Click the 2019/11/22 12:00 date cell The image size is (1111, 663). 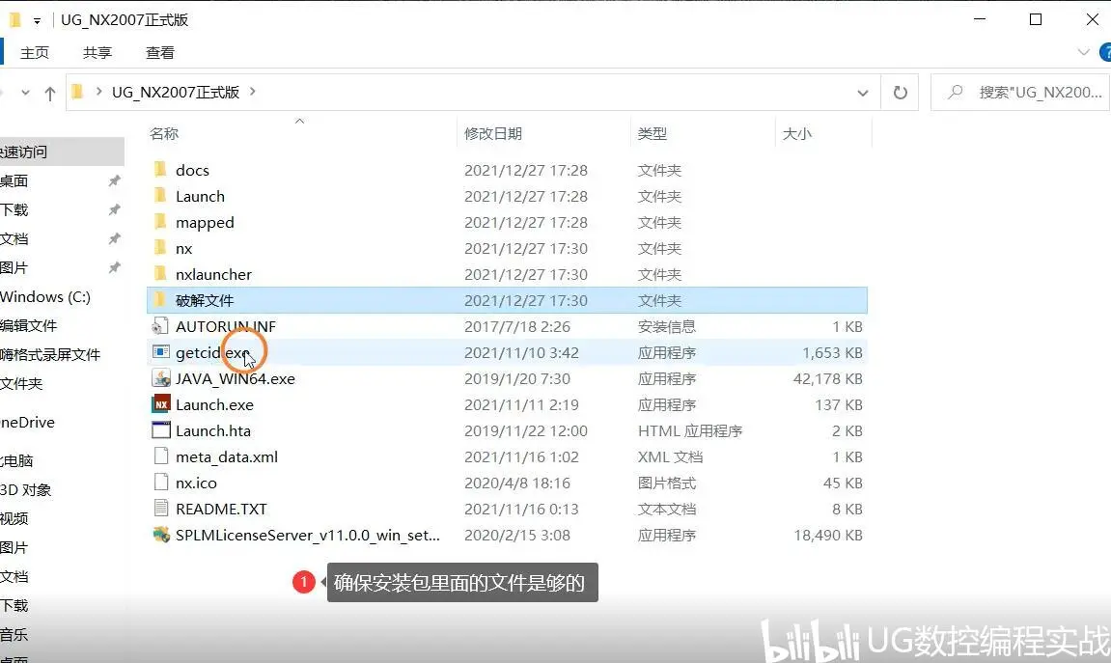coord(526,430)
